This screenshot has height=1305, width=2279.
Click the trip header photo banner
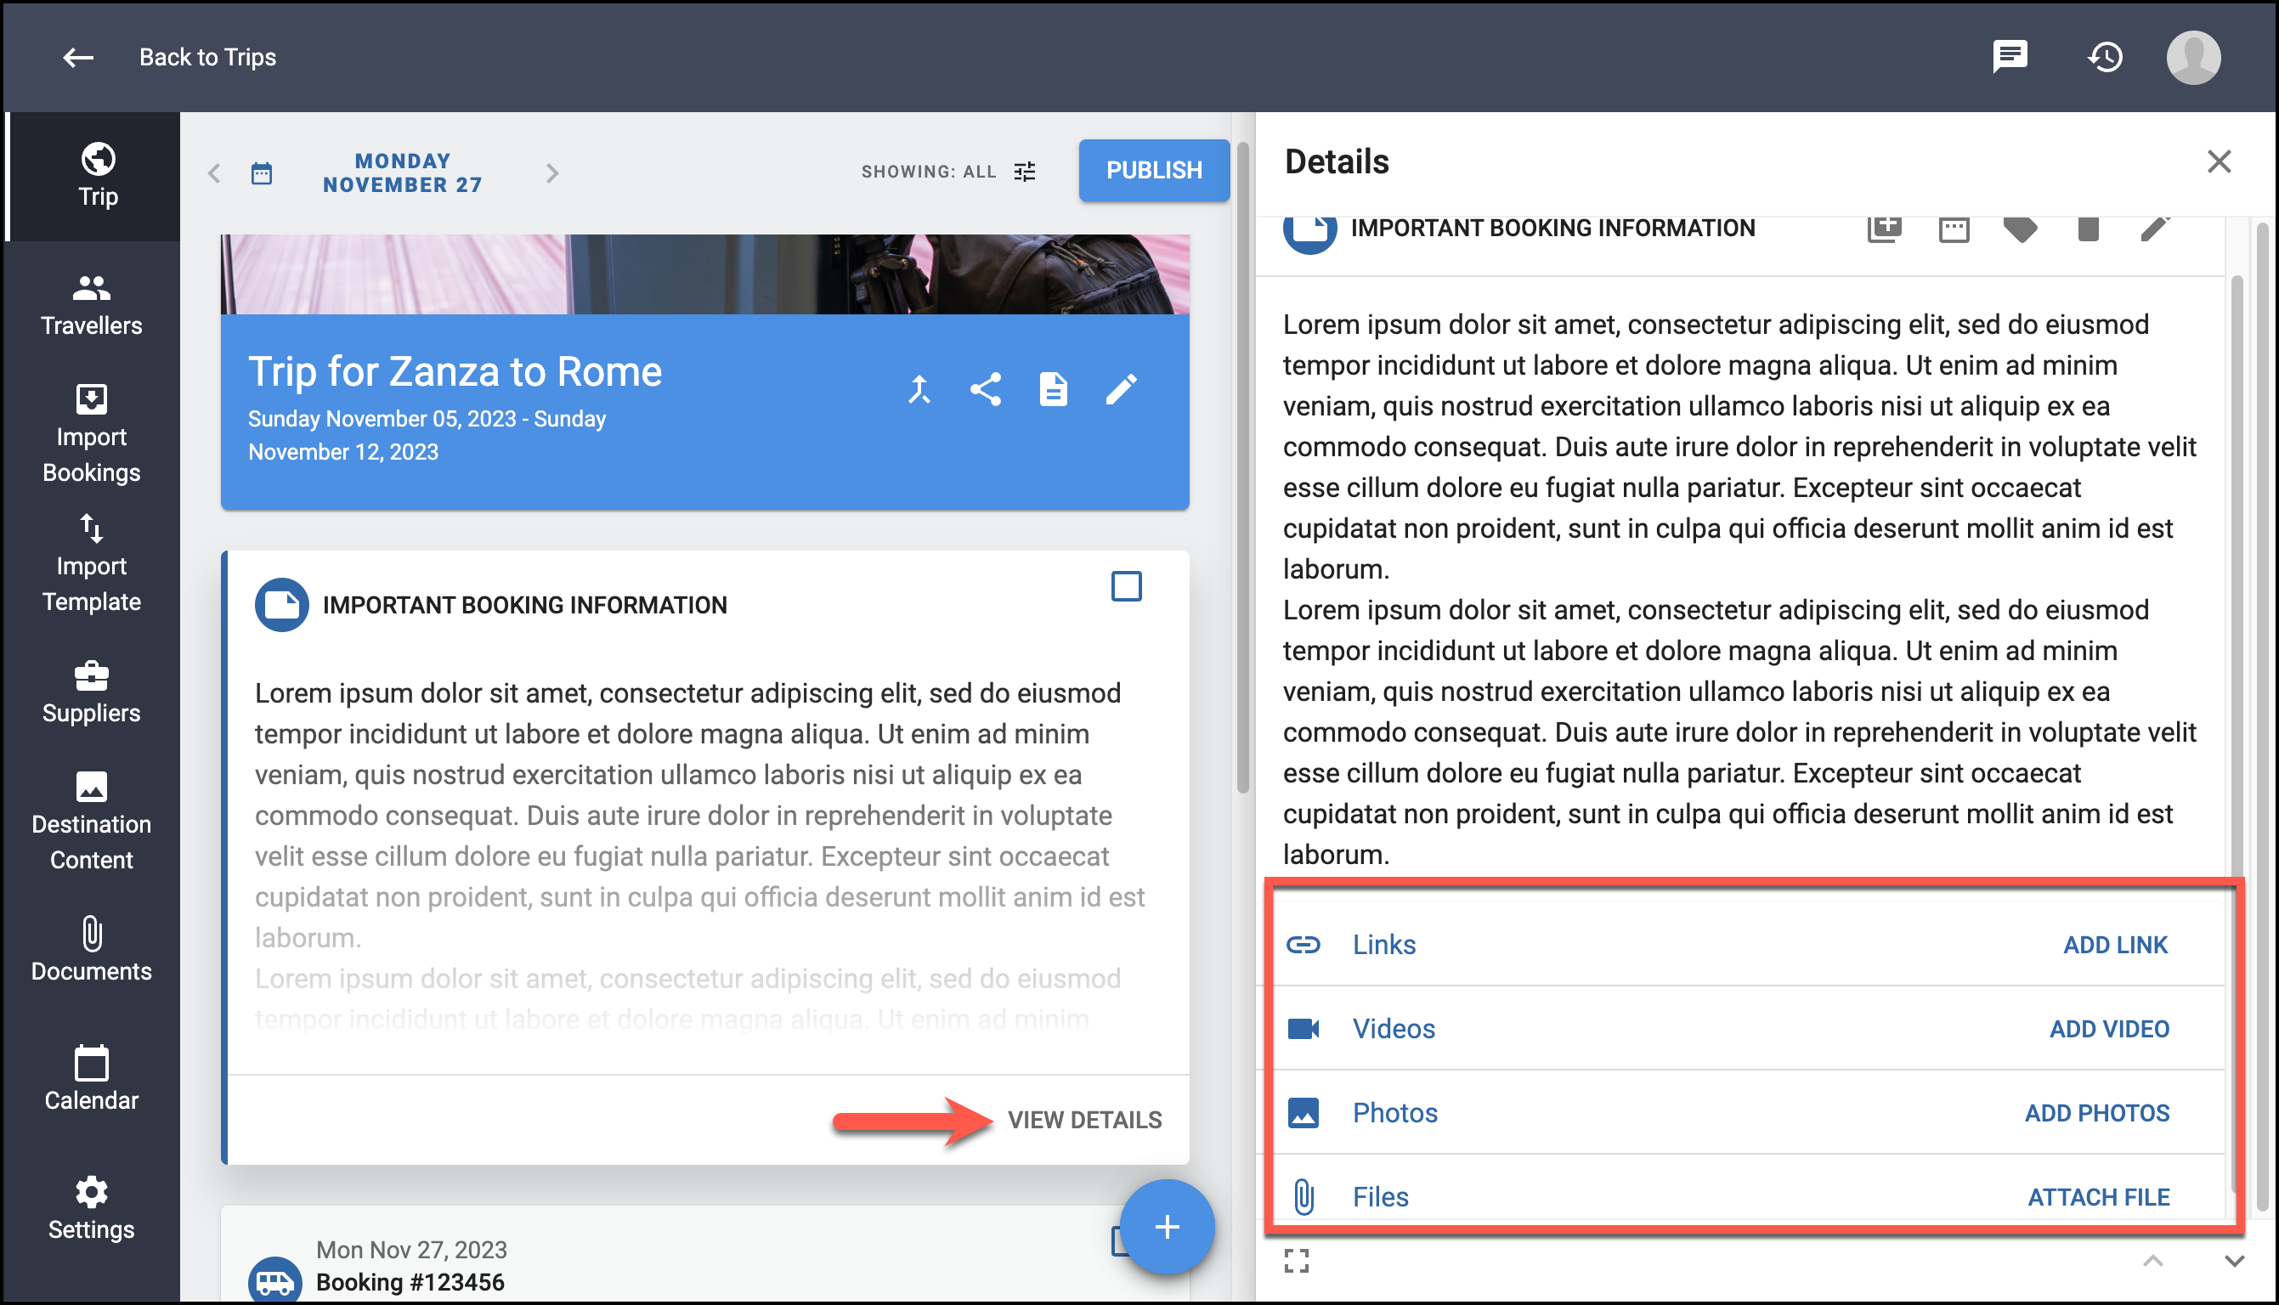point(704,274)
